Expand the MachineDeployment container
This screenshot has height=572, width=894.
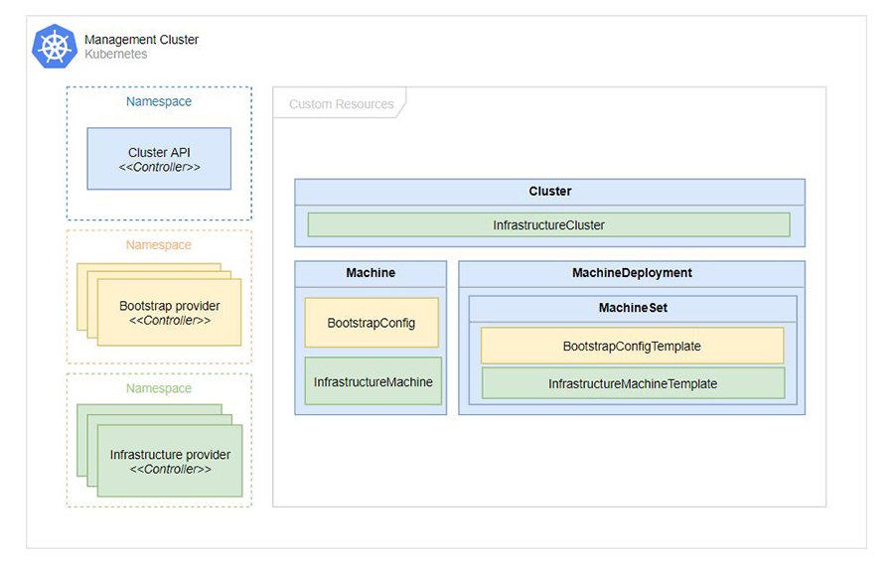tap(633, 272)
